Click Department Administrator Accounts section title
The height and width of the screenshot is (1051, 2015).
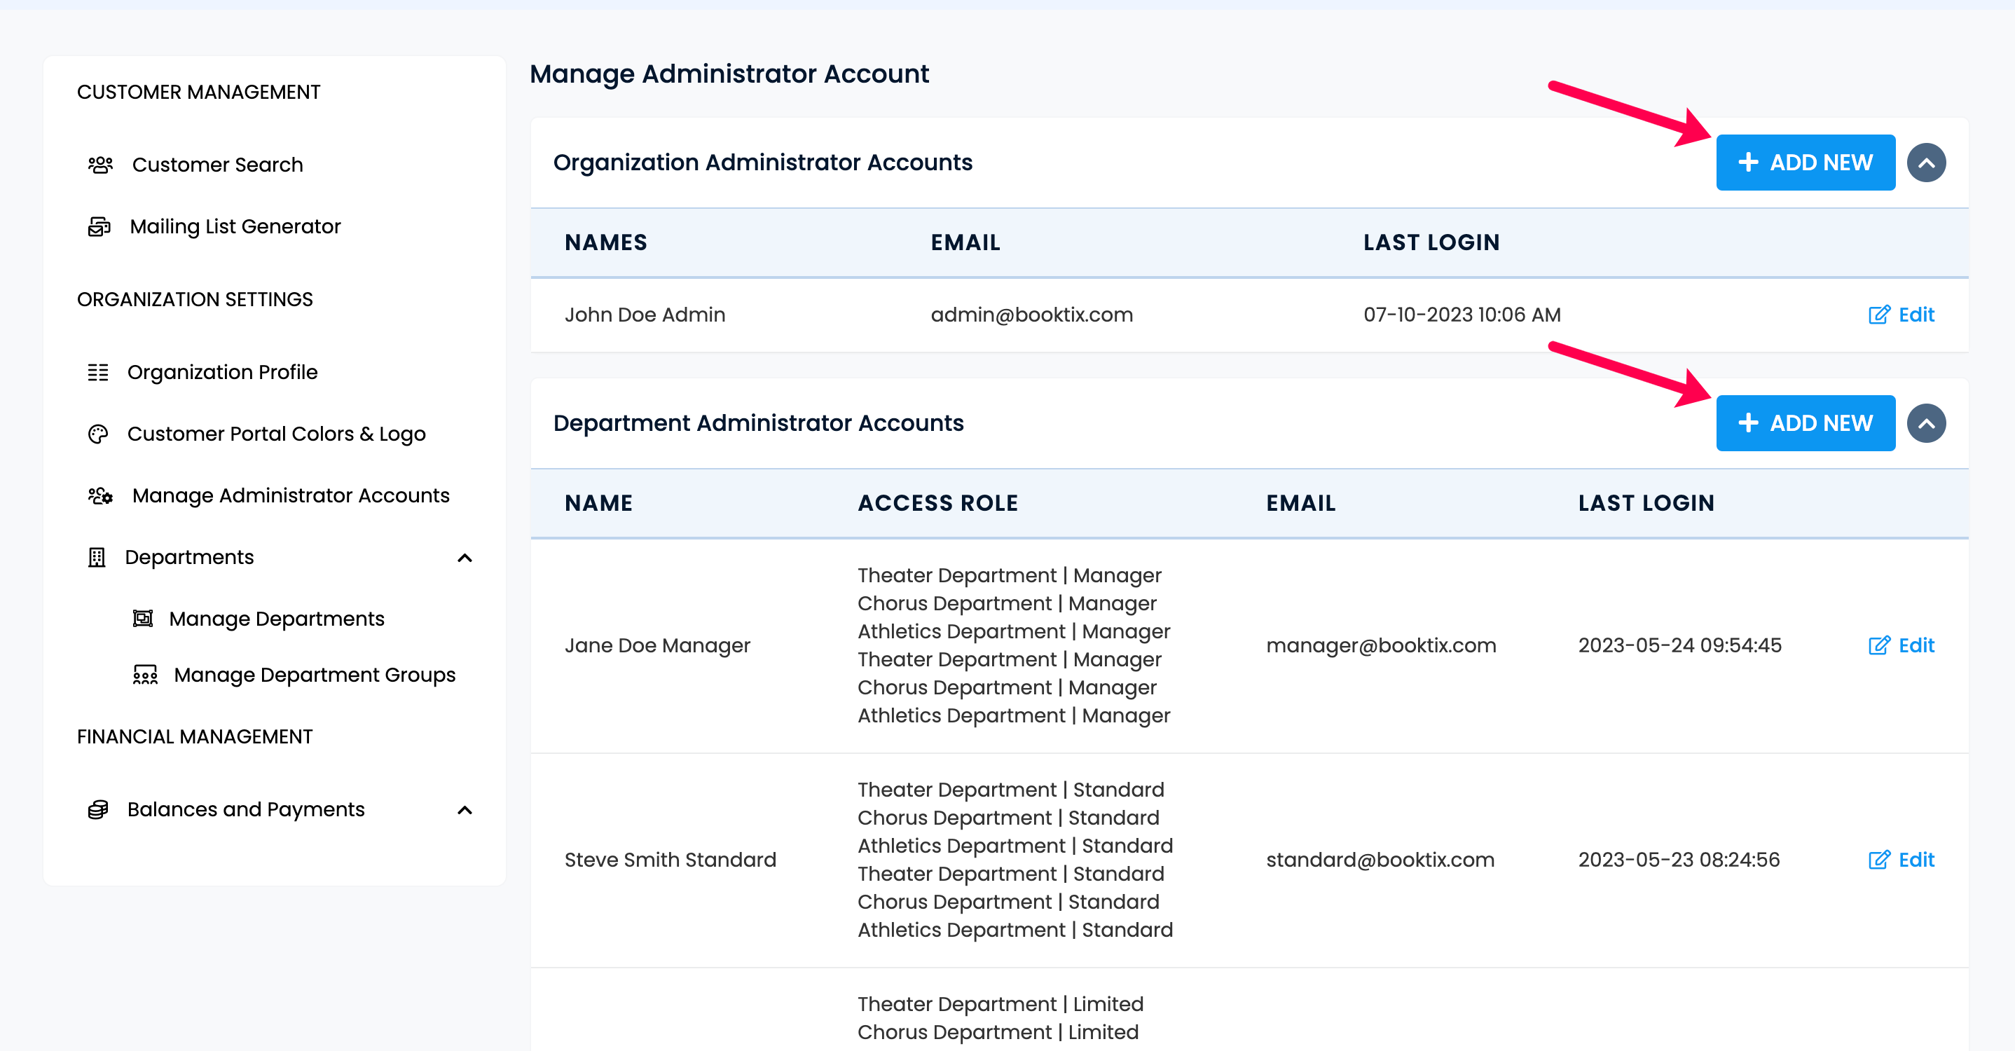(x=758, y=423)
